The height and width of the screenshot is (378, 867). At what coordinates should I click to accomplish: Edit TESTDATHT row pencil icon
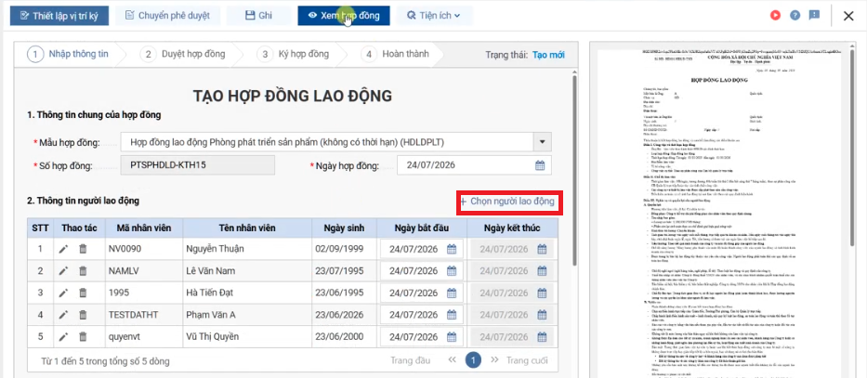click(63, 315)
